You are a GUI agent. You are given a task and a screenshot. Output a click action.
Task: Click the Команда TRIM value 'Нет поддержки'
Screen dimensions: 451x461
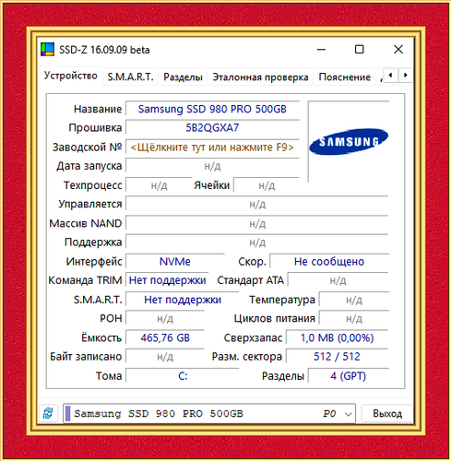pos(167,280)
